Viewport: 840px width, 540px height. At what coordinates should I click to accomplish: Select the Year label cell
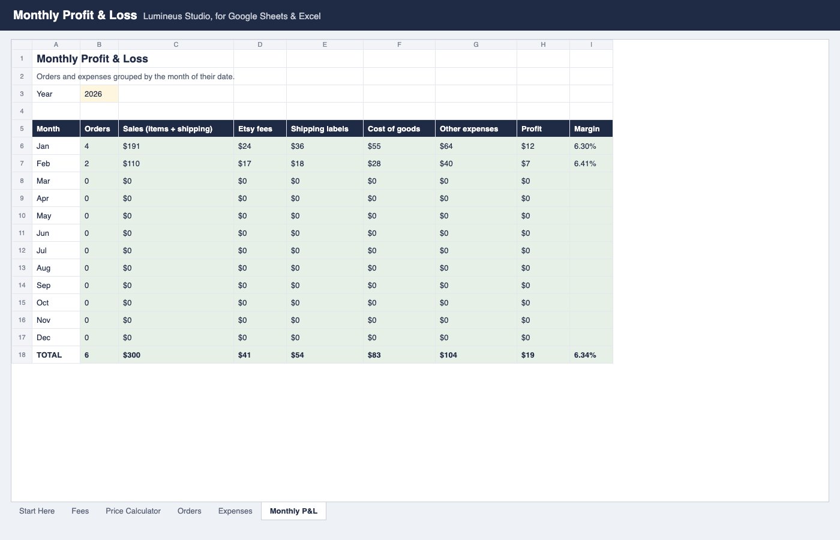(56, 94)
